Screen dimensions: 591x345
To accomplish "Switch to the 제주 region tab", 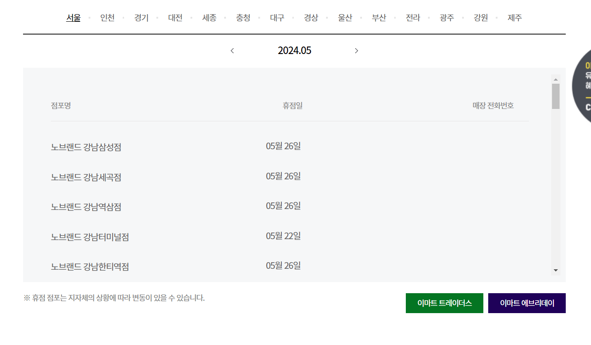I will [515, 18].
